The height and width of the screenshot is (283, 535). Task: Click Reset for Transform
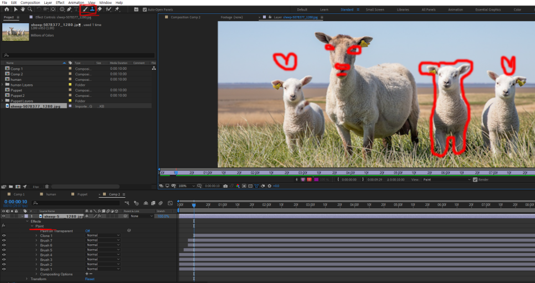[89, 279]
